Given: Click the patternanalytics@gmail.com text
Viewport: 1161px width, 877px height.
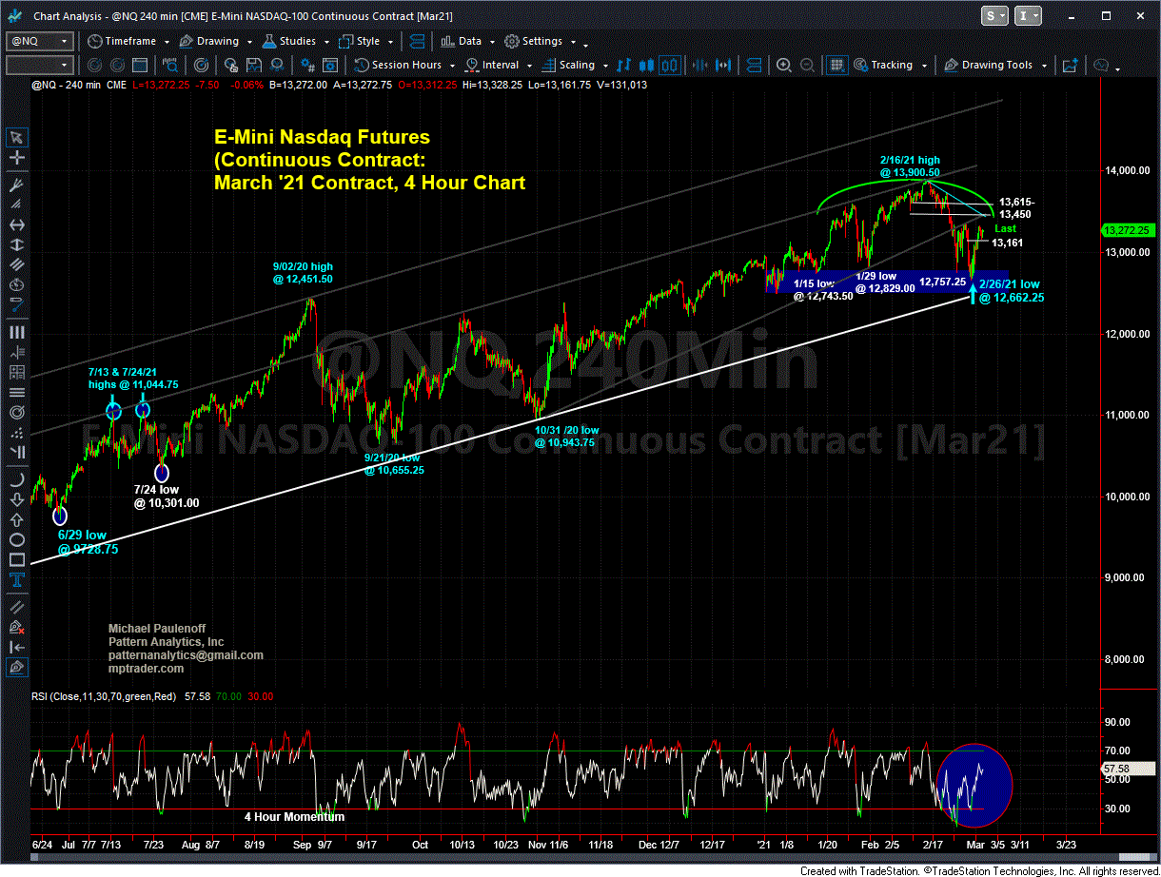Looking at the screenshot, I should pos(185,655).
